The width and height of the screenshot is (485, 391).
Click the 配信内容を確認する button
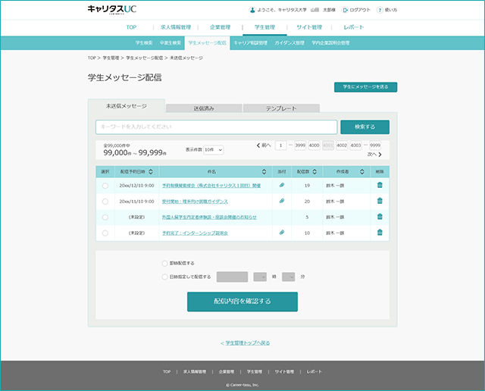242,302
